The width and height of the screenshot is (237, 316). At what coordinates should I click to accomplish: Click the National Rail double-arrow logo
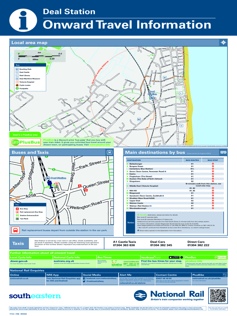(x=141, y=295)
